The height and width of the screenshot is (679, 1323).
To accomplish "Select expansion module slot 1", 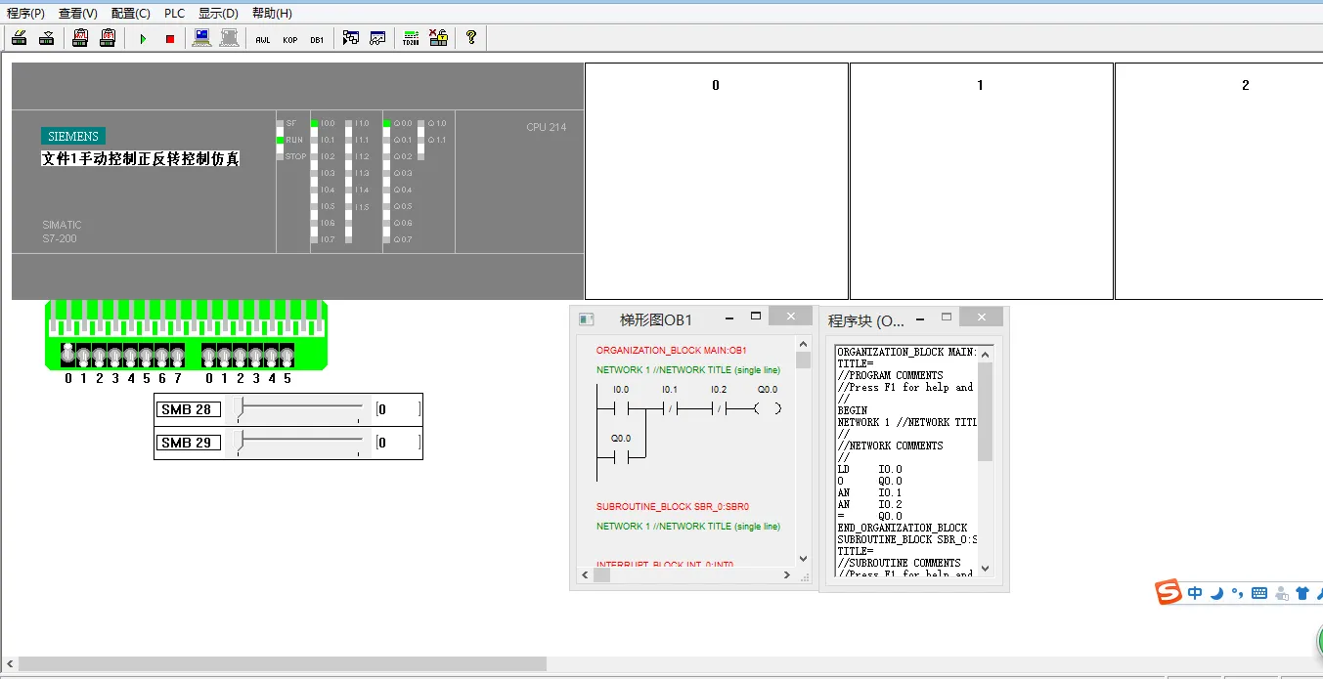I will [x=982, y=181].
